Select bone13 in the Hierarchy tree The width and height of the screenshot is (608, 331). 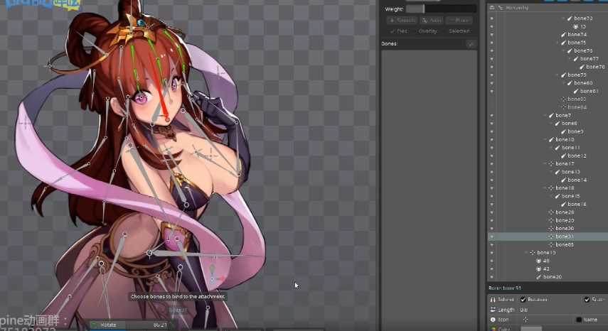click(x=571, y=172)
